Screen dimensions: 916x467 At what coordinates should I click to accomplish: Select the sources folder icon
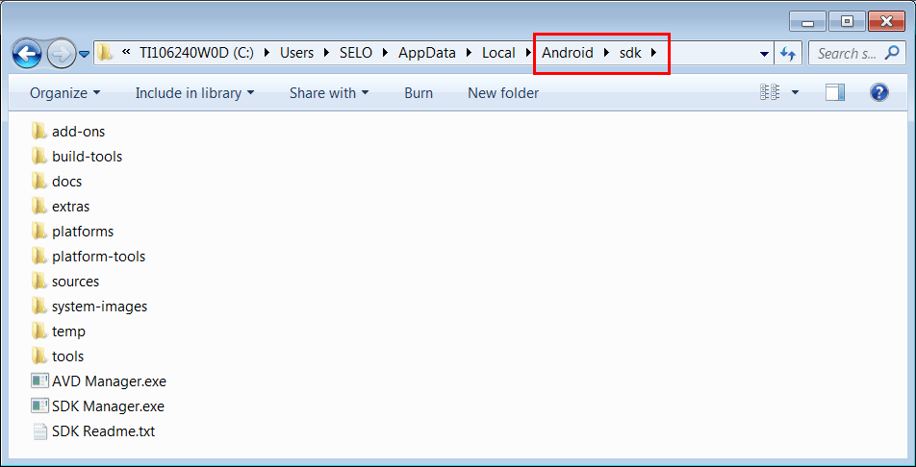point(38,281)
